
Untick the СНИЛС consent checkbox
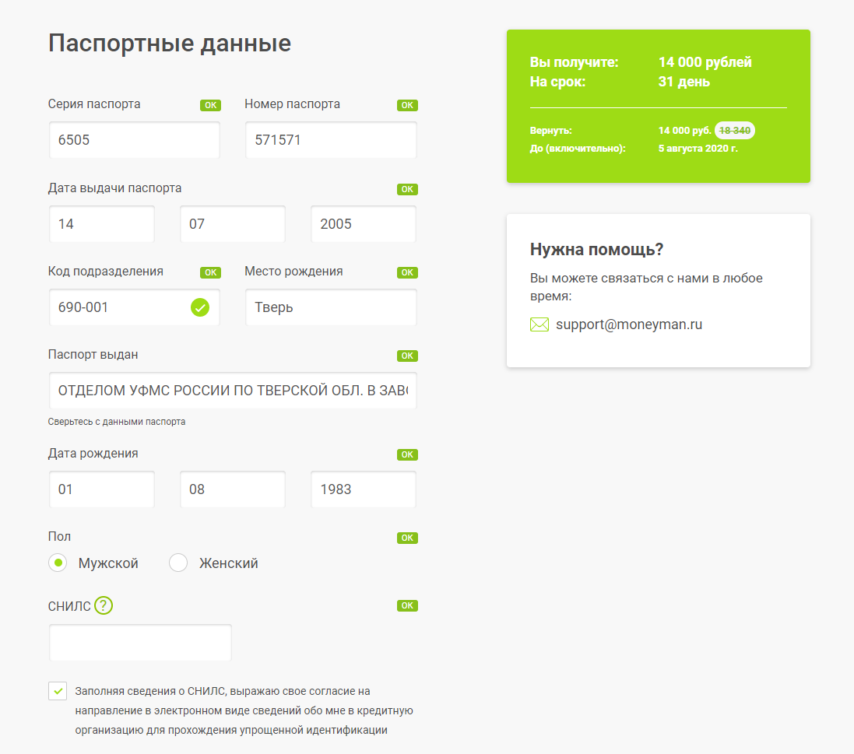58,691
